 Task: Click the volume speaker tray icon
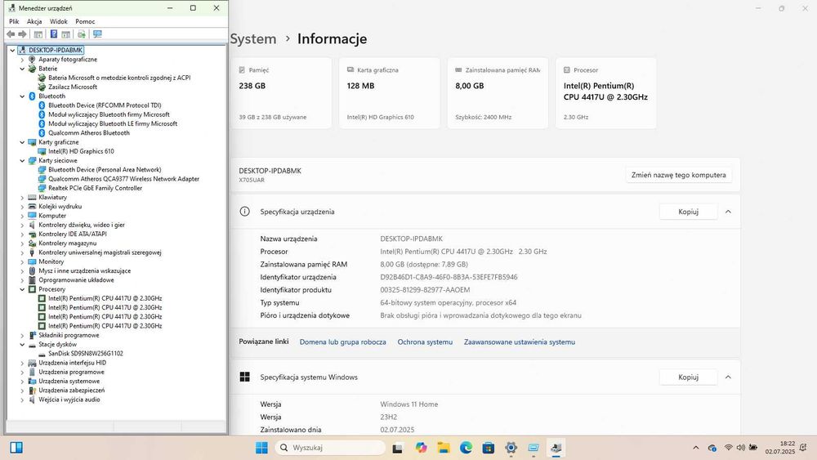pyautogui.click(x=740, y=448)
